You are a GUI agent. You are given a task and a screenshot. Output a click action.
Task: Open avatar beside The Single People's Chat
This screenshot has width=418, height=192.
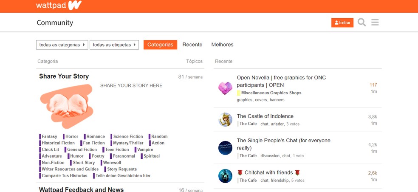pos(225,148)
